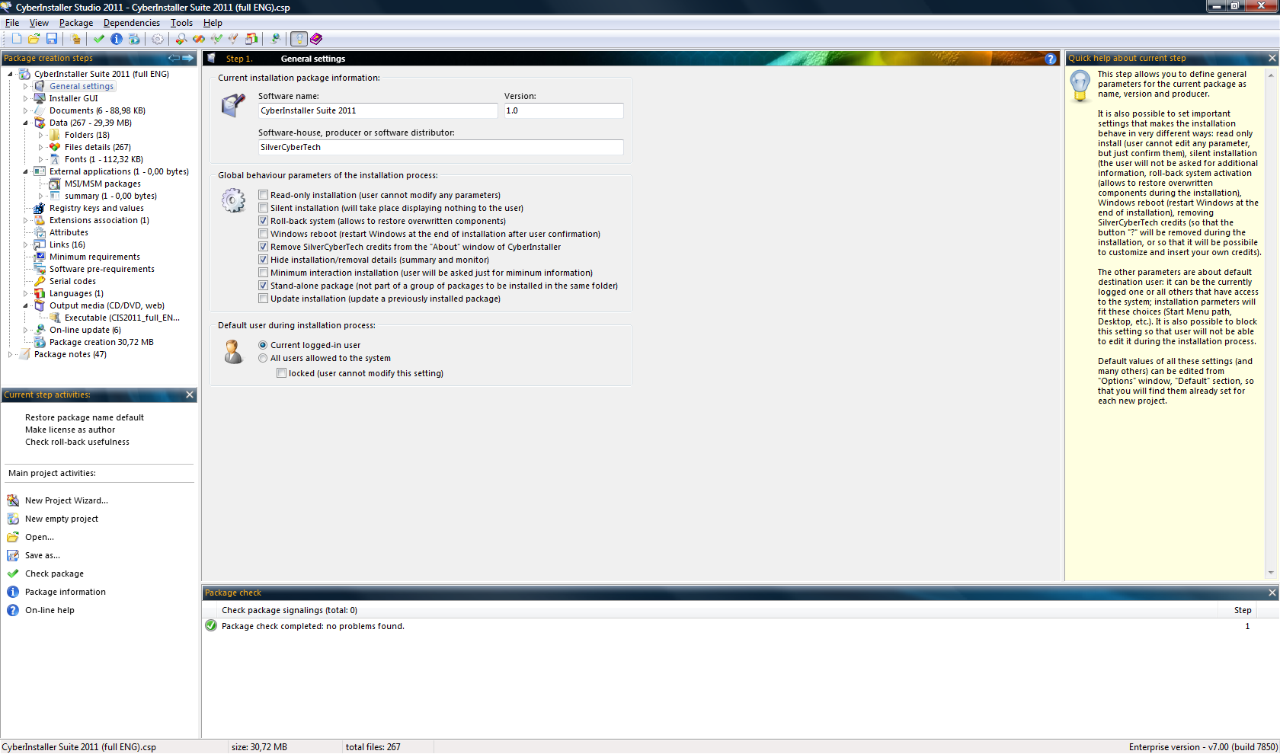This screenshot has width=1280, height=754.
Task: Click On-line help link
Action: [x=50, y=610]
